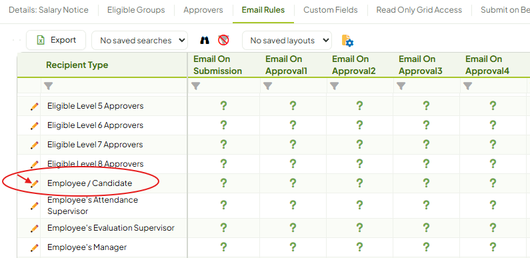Screen dimensions: 530x258
Task: Toggle Email On Submission for Employee's Manager
Action: coord(223,247)
